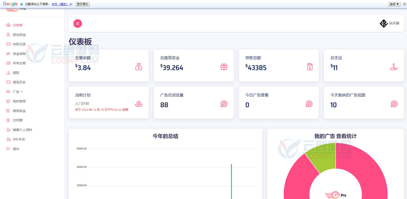Click the cubes icon on the current plan card
Viewport: 407px width, 199px height.
[139, 104]
